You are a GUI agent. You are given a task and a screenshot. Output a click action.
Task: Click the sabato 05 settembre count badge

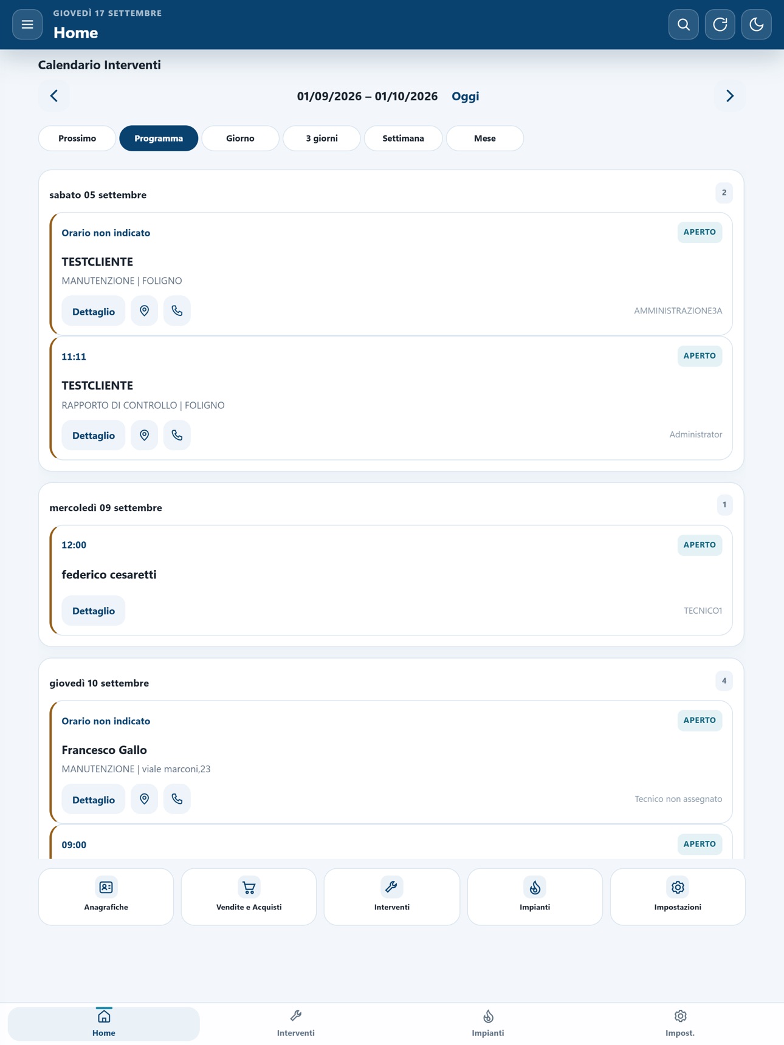click(x=724, y=193)
